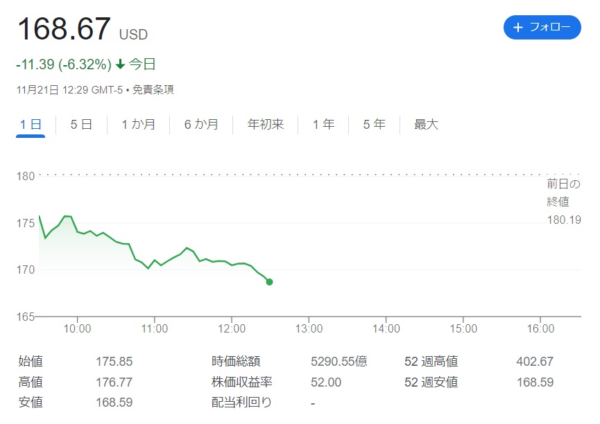Click the green current price dot
This screenshot has height=424, width=600.
[269, 282]
